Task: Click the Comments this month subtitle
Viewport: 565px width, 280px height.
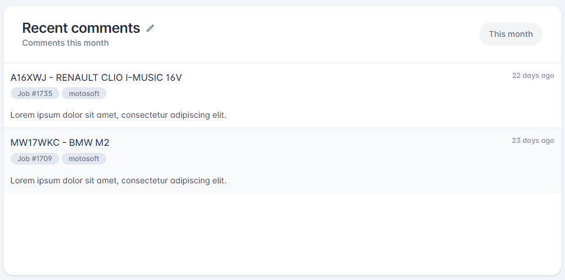Action: pos(65,43)
